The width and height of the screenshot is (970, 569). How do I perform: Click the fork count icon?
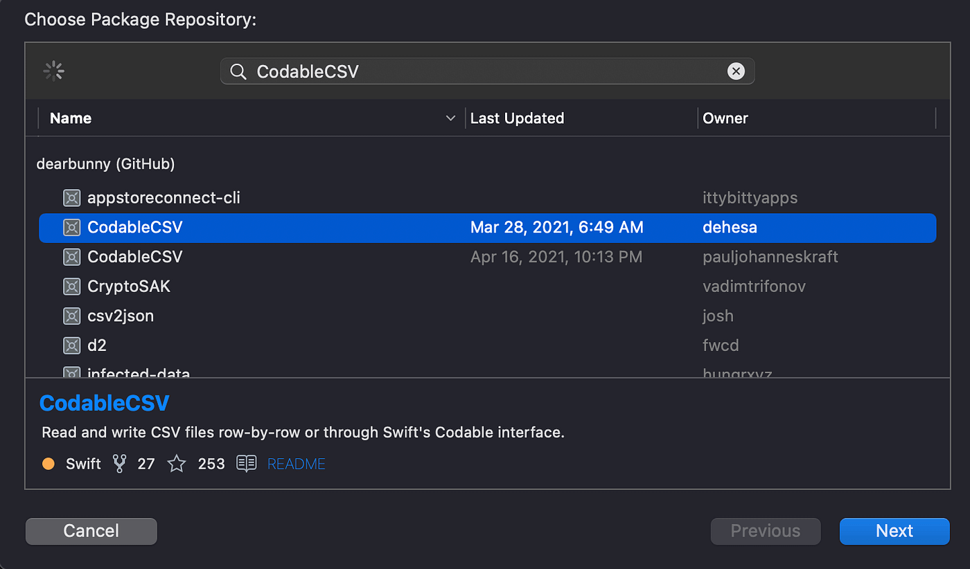[119, 464]
